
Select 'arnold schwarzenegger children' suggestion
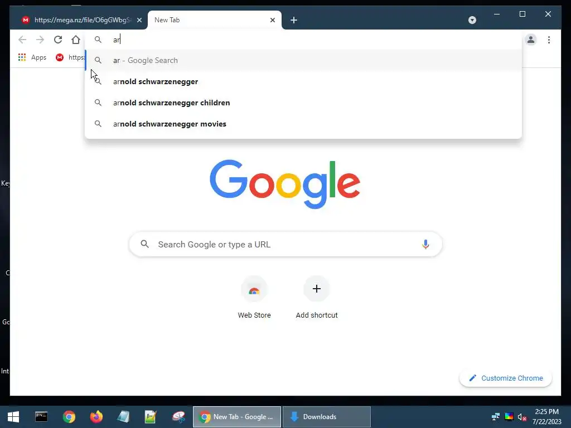pyautogui.click(x=303, y=103)
